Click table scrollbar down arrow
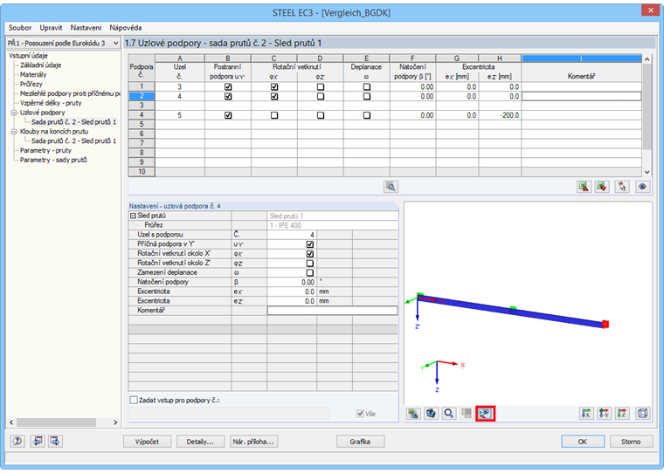The width and height of the screenshot is (664, 473). pyautogui.click(x=647, y=172)
